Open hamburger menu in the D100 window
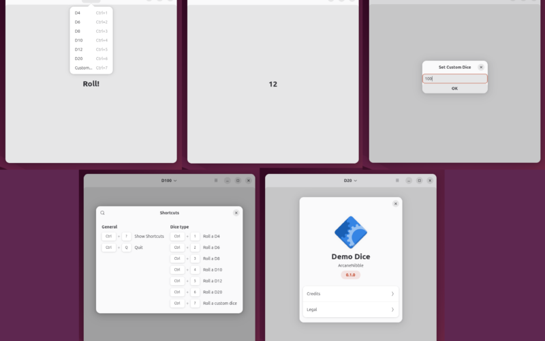Viewport: 545px width, 341px height. click(x=216, y=181)
